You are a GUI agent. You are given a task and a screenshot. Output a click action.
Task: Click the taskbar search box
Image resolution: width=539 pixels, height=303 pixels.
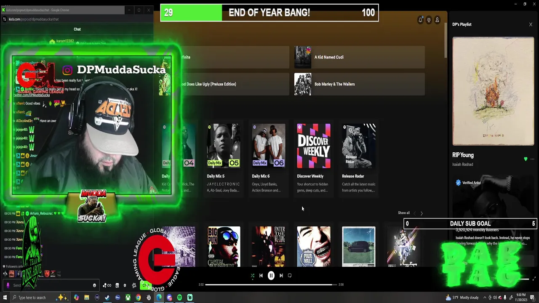tap(40, 298)
